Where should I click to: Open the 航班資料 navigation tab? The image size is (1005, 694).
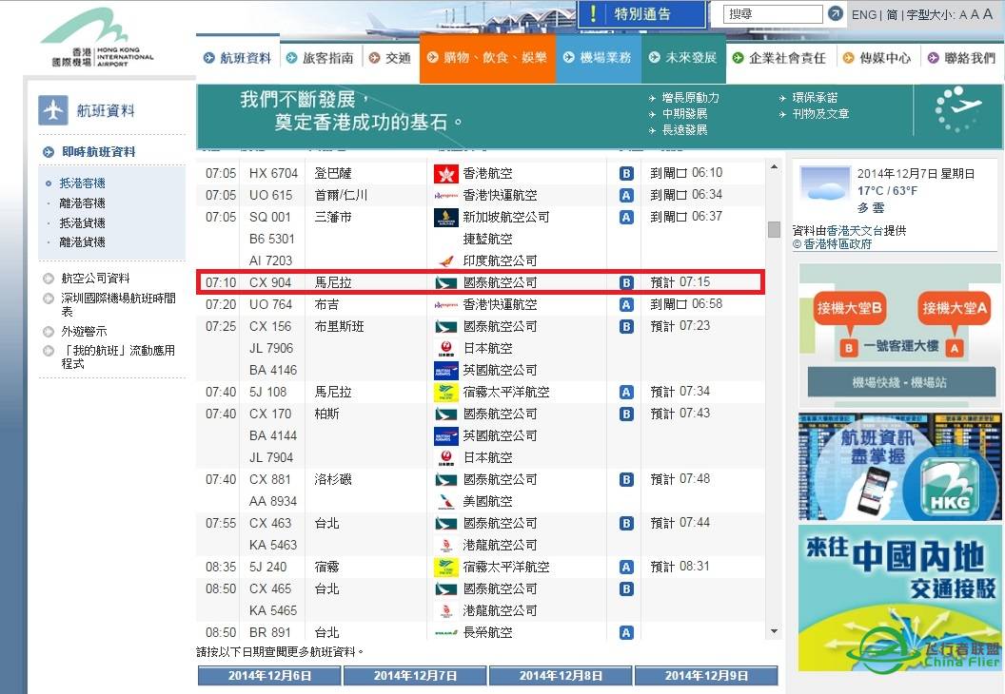coord(238,58)
